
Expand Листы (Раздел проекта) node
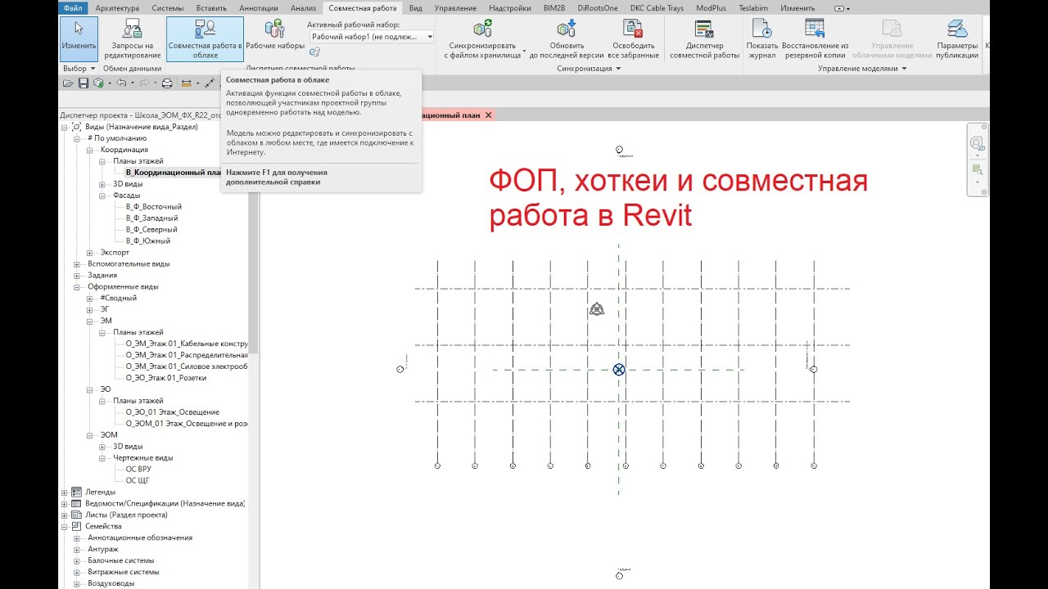(65, 515)
